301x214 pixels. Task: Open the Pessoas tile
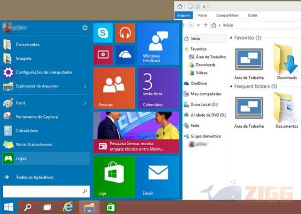click(x=114, y=88)
